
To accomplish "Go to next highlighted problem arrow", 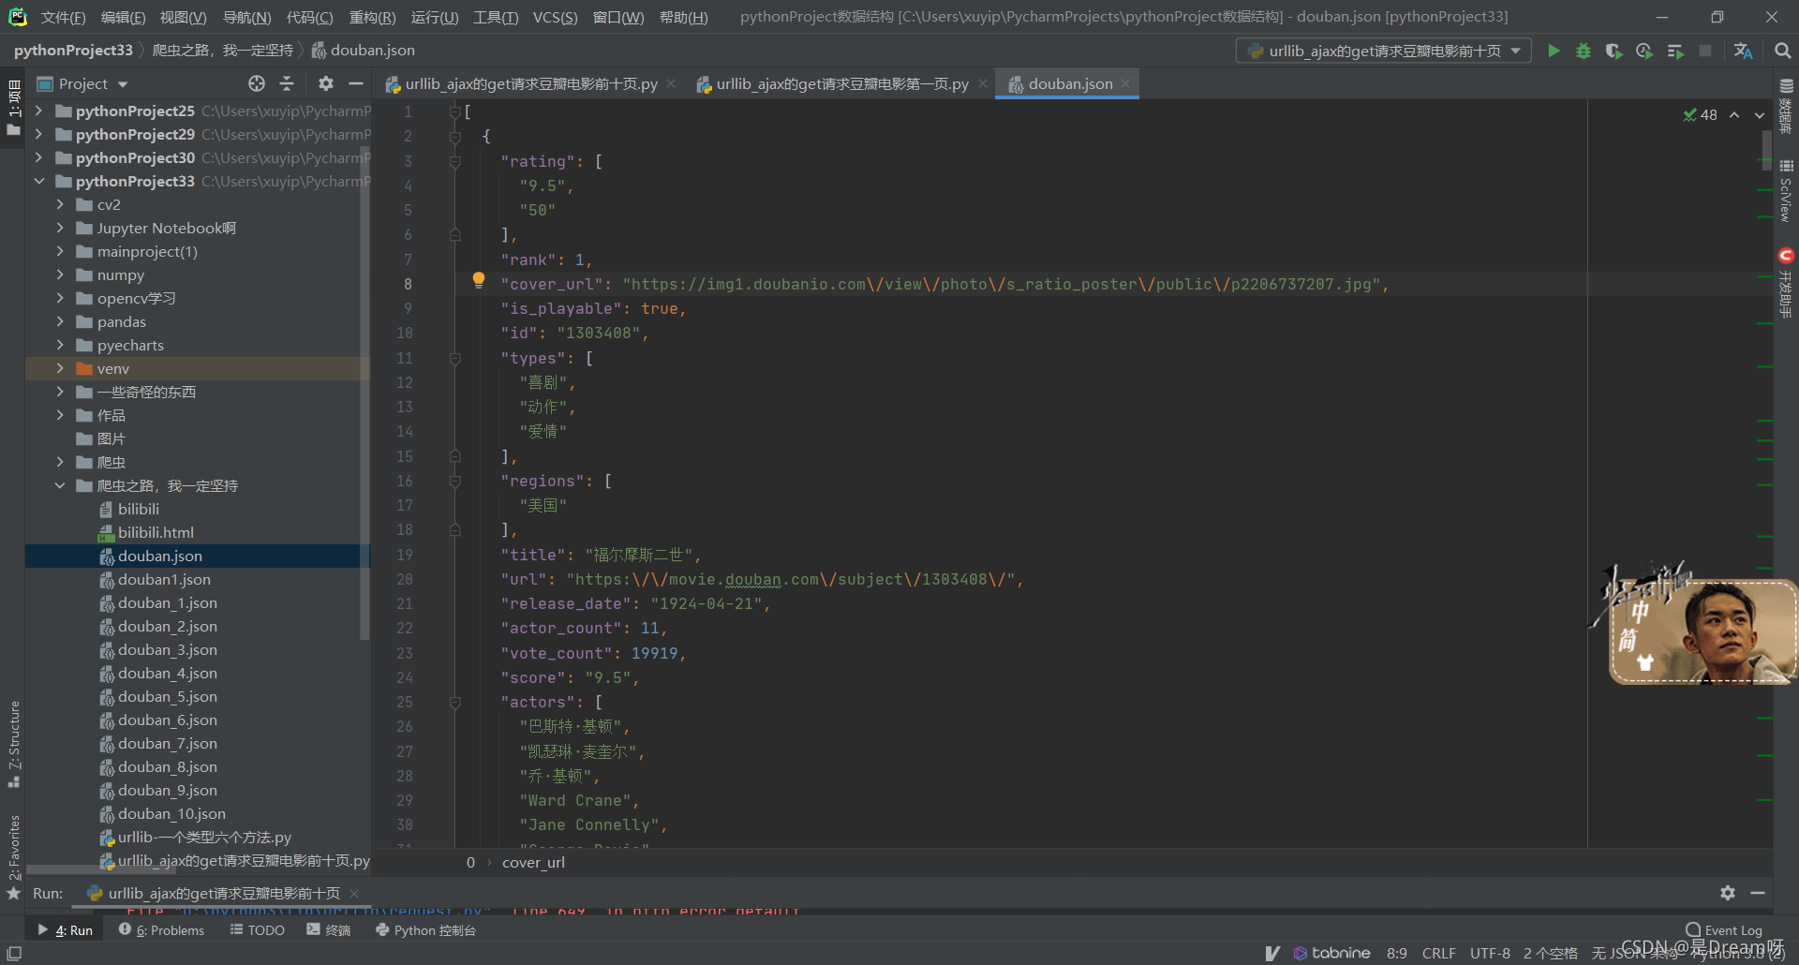I will point(1760,114).
